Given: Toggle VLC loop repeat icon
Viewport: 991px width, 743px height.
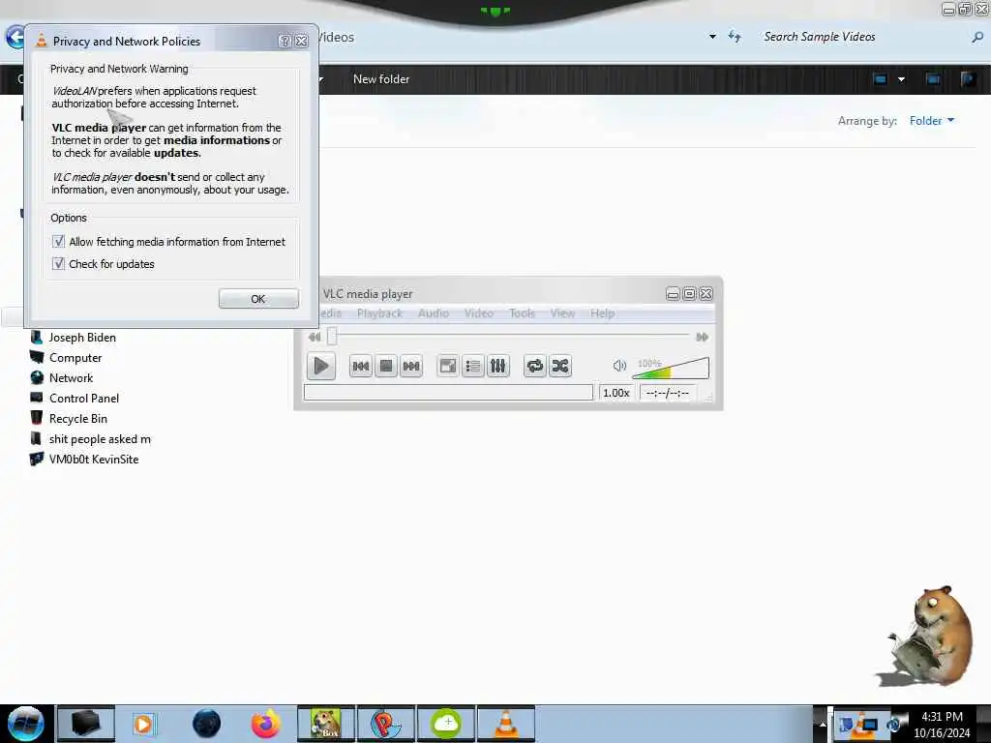Looking at the screenshot, I should point(534,366).
